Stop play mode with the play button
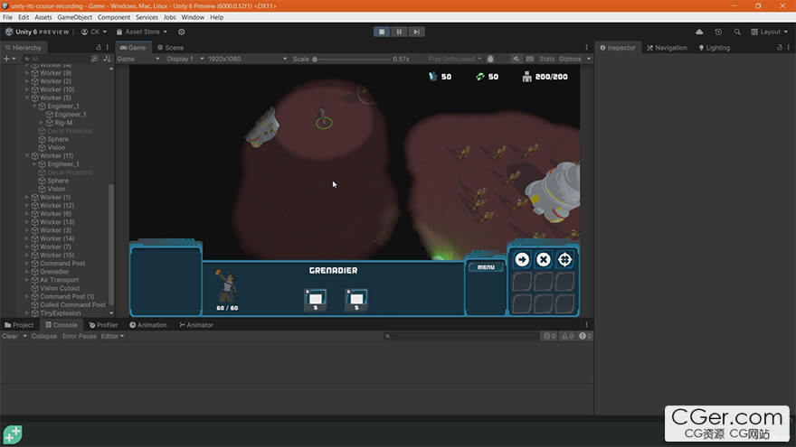 tap(382, 32)
